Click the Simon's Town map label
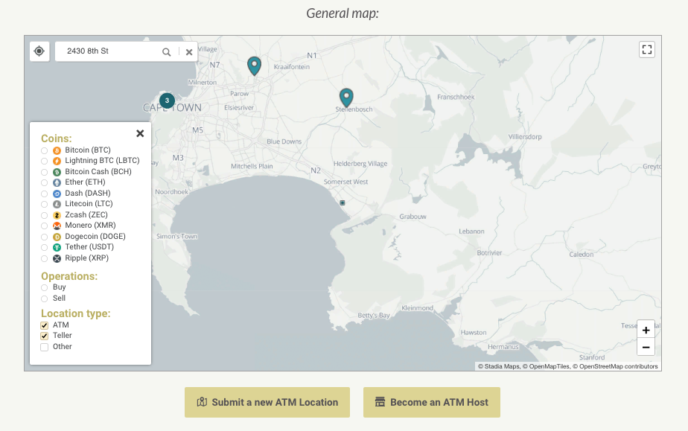Screen dimensions: 688x431 click(176, 236)
